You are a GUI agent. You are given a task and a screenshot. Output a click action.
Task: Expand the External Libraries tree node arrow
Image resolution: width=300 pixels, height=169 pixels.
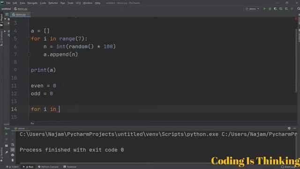[5, 31]
